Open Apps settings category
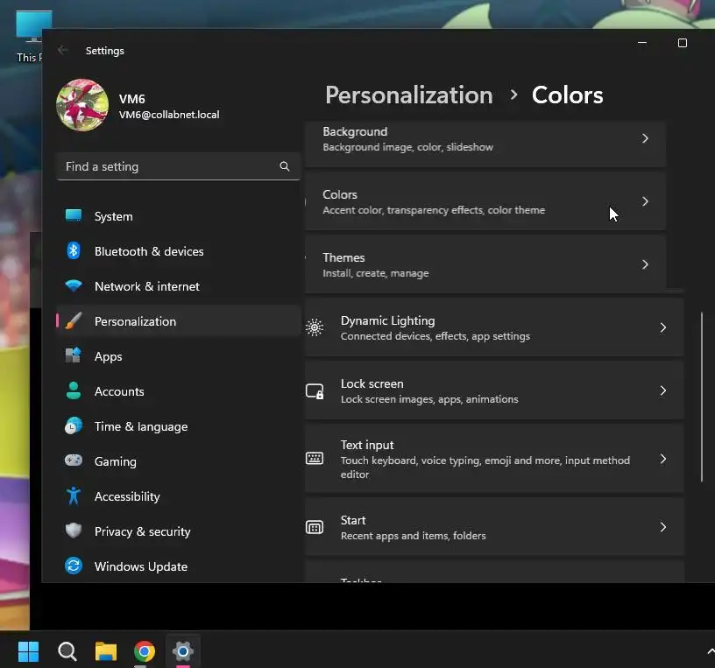 [x=178, y=356]
